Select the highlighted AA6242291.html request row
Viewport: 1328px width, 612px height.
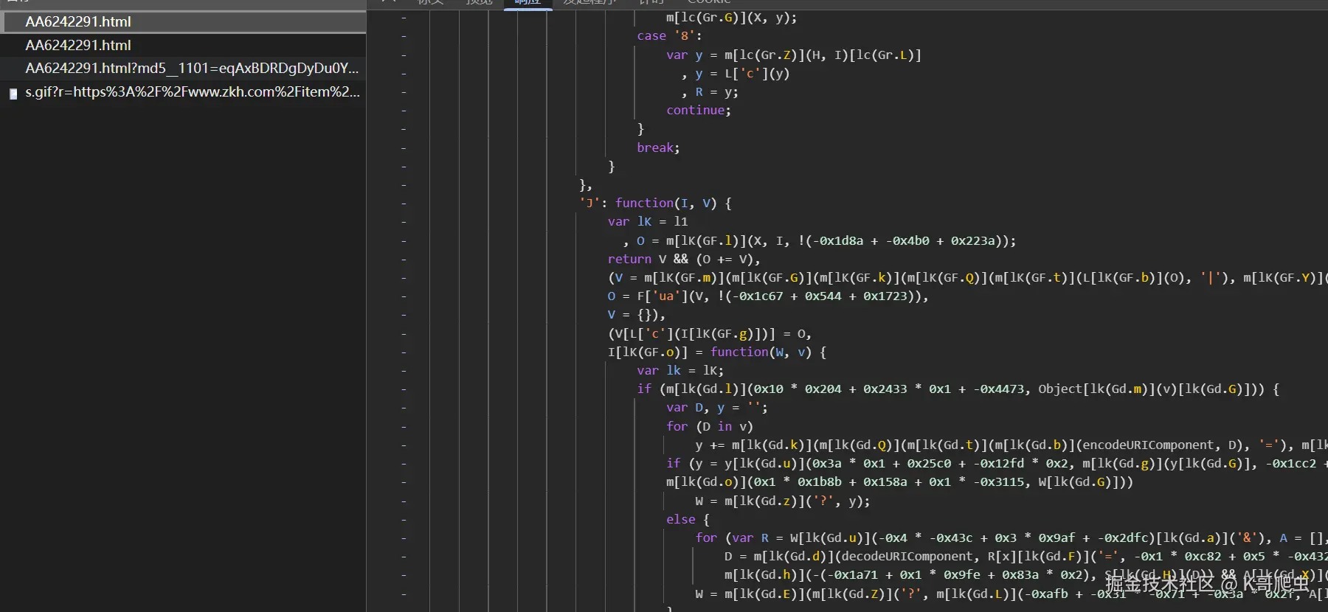pyautogui.click(x=183, y=22)
